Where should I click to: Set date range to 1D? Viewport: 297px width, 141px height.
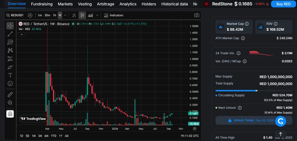tap(21, 136)
